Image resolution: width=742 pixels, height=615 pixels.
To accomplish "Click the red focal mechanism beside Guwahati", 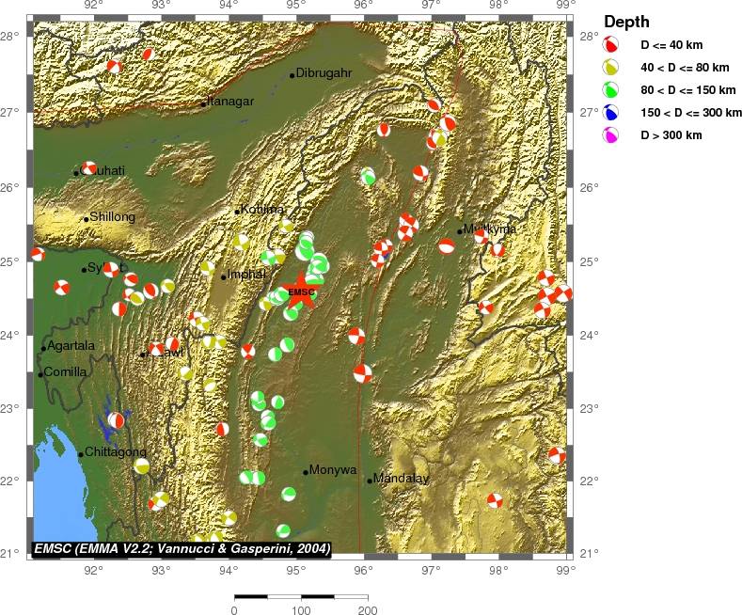I will click(89, 168).
